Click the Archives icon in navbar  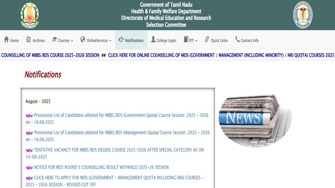(x=28, y=40)
